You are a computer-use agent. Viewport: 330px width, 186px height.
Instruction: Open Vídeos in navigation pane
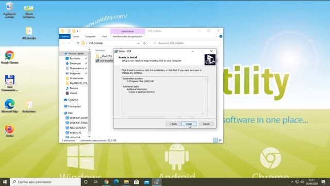[73, 93]
